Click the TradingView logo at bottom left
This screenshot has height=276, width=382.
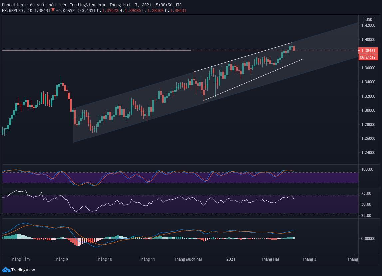click(19, 270)
